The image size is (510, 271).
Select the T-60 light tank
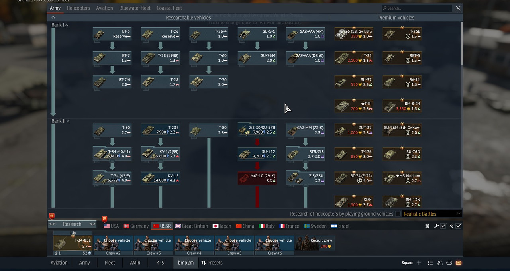[209, 58]
